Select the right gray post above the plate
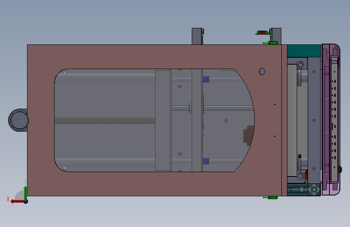Image resolution: width=350 pixels, height=227 pixels. [276, 36]
